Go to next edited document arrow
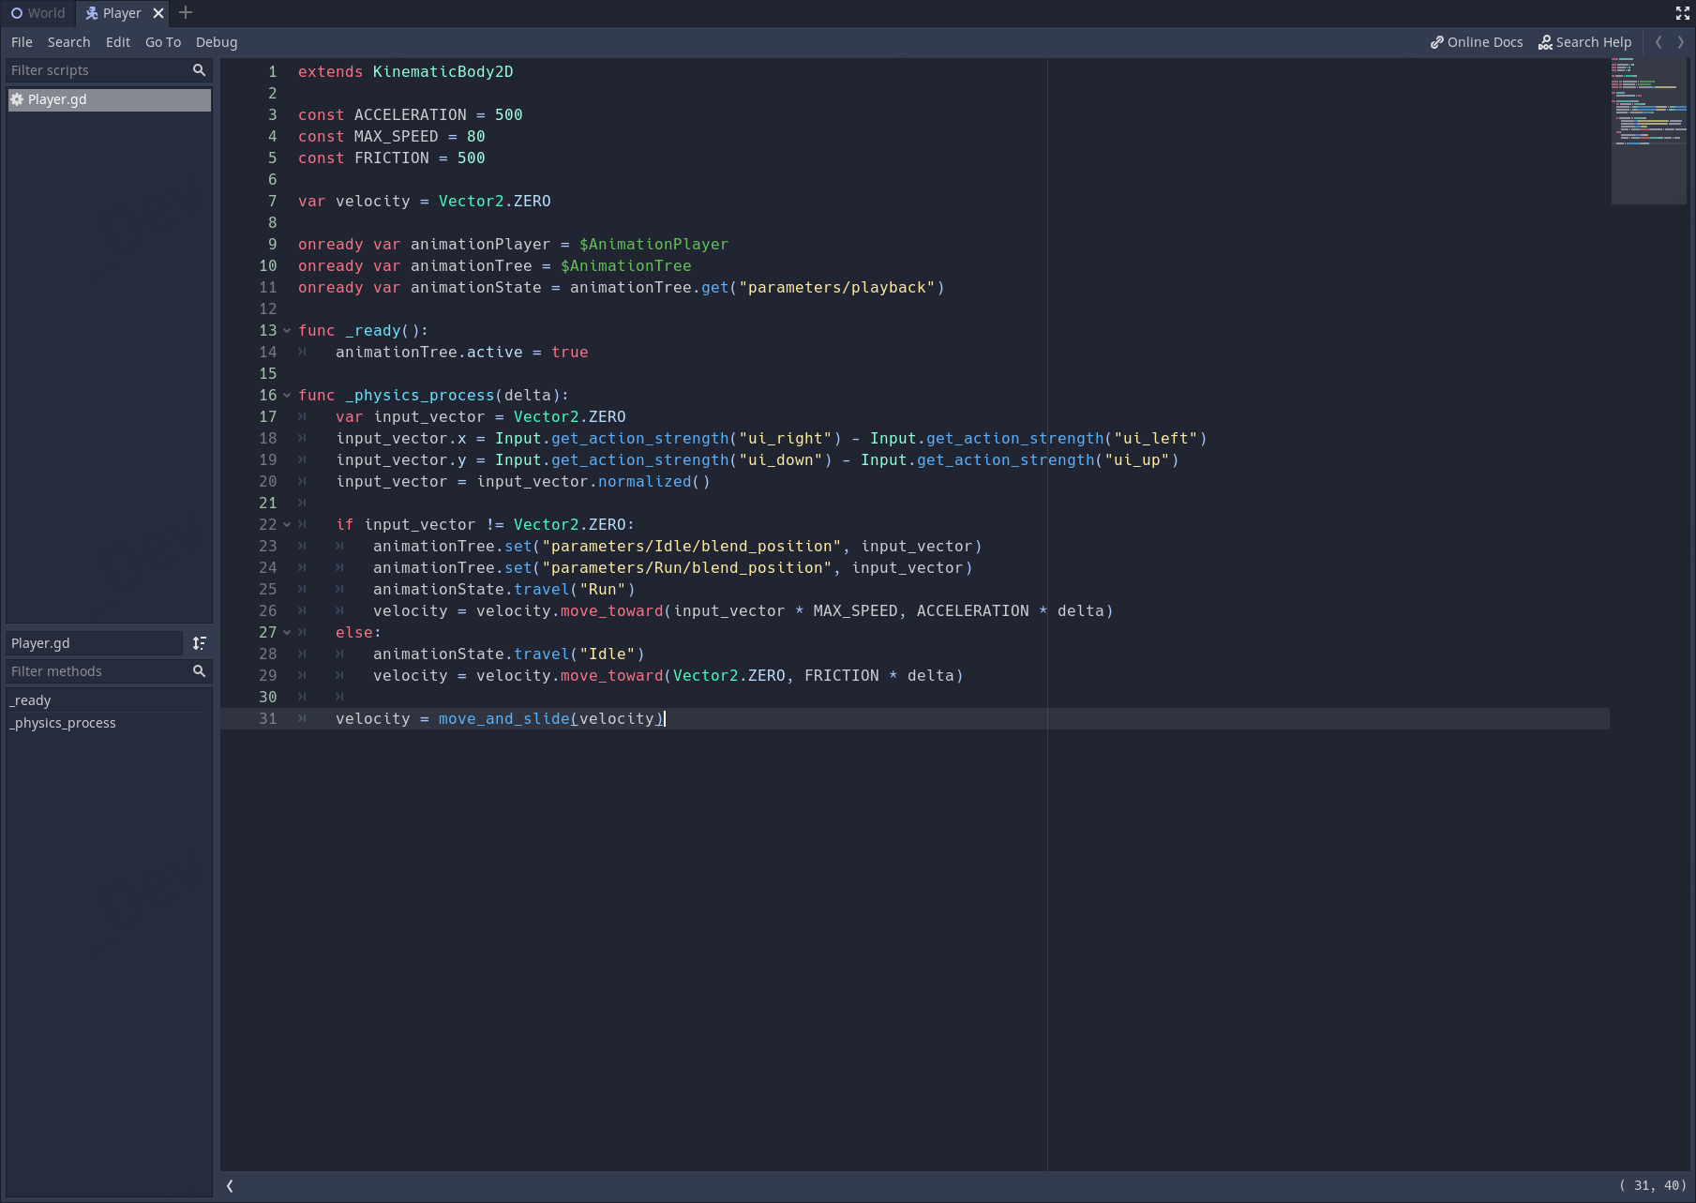 [1681, 42]
